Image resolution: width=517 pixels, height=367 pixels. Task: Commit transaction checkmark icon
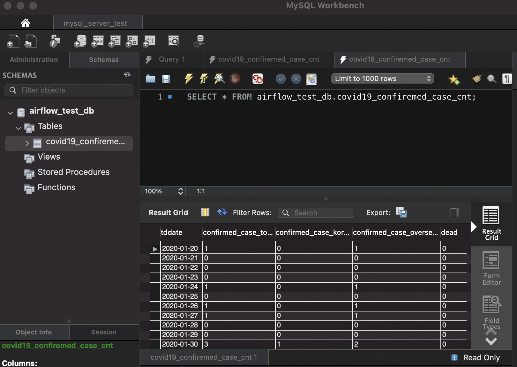281,79
